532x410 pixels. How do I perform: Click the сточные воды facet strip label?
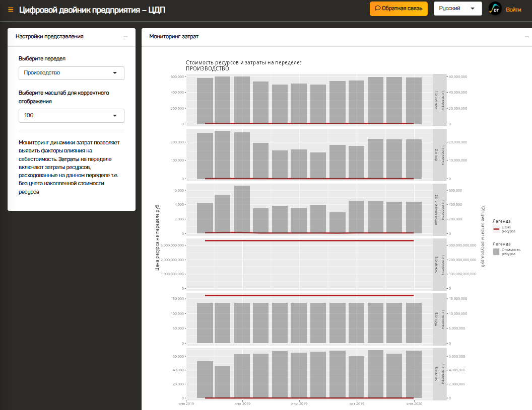point(440,209)
